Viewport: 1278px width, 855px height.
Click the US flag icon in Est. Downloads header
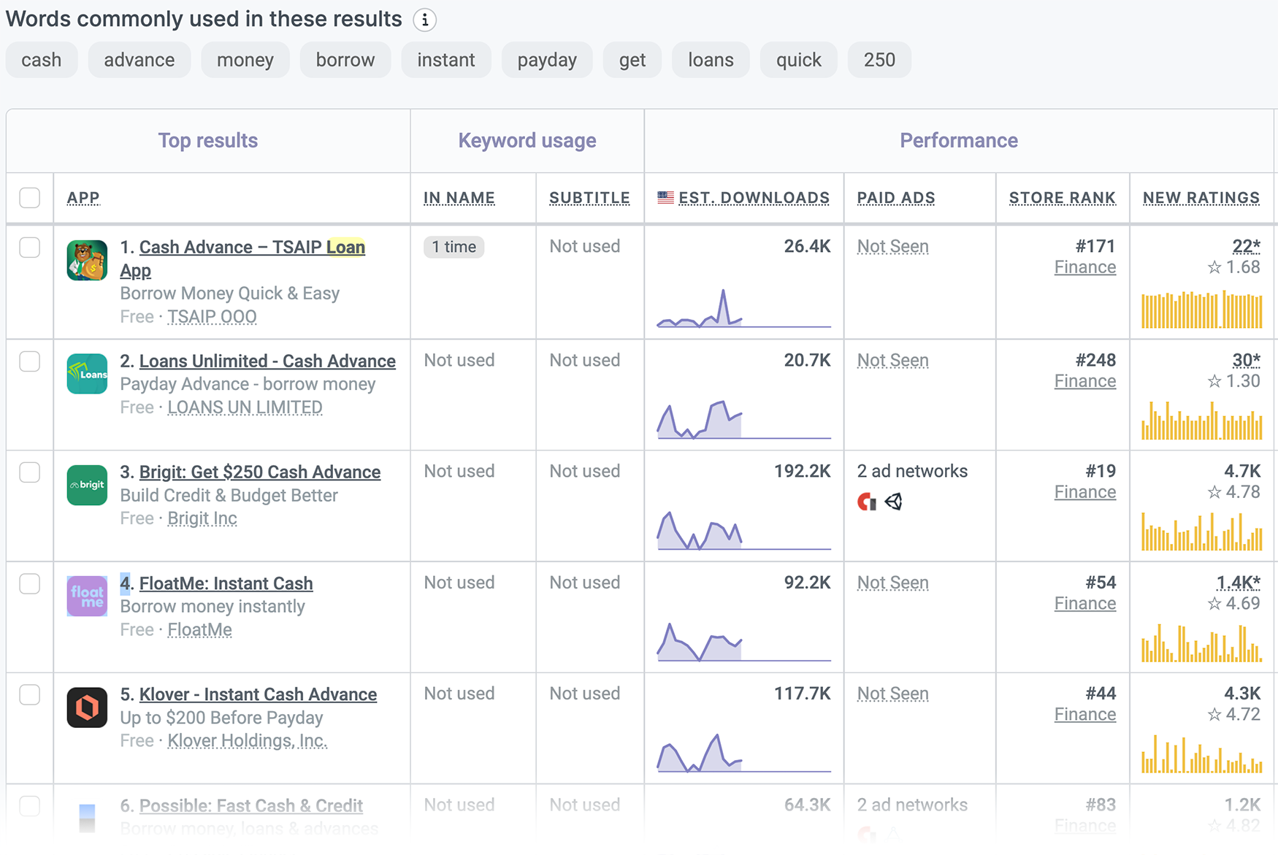(x=664, y=196)
